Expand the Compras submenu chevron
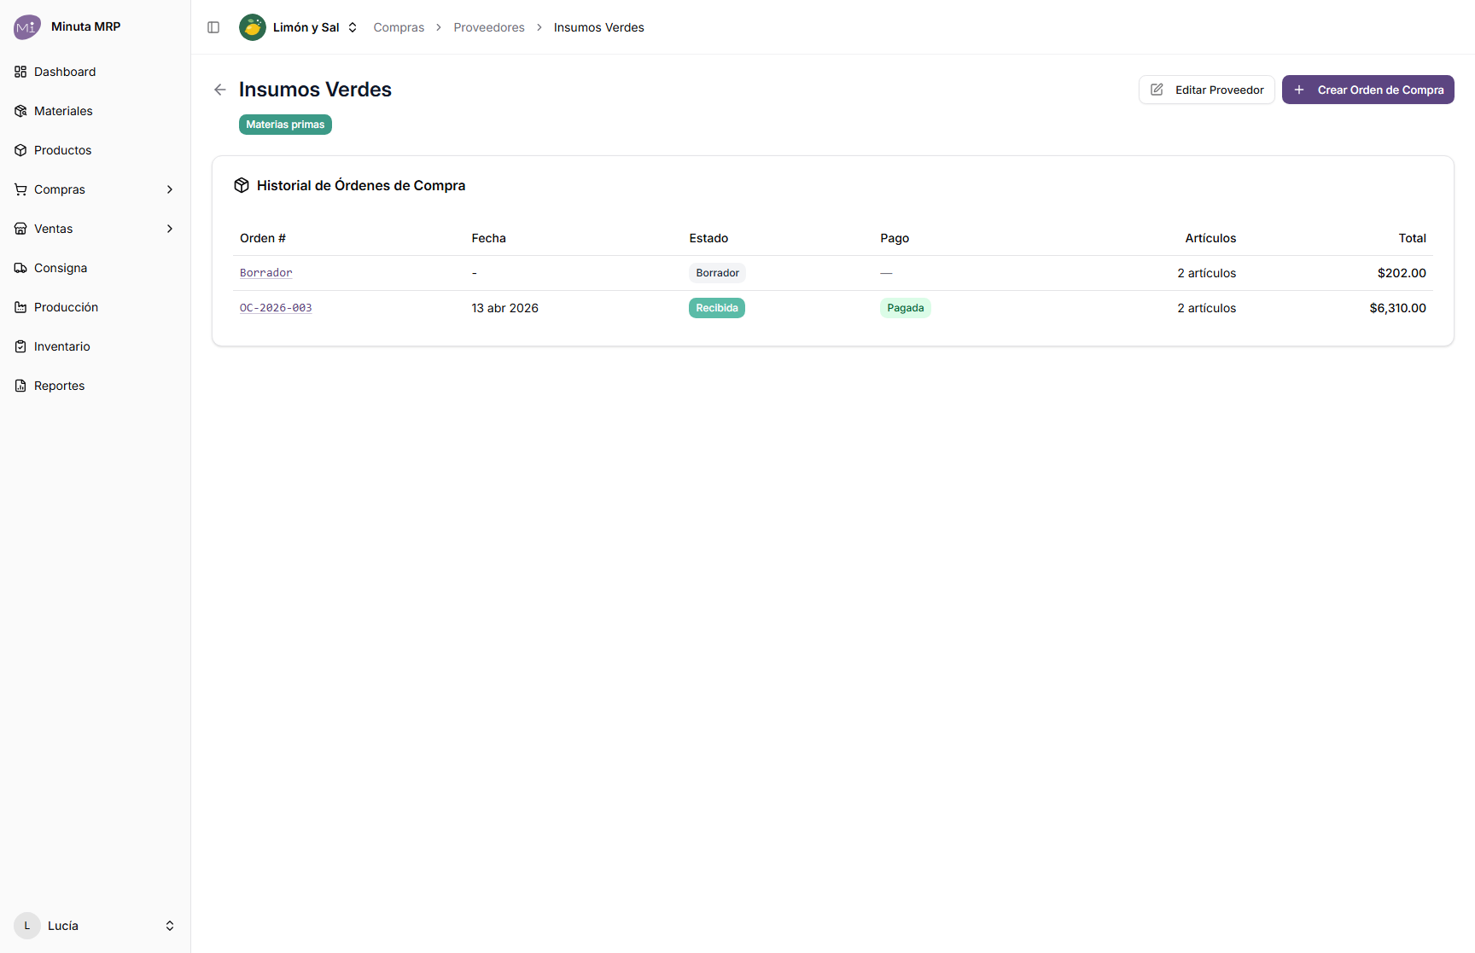Viewport: 1475px width, 953px height. click(170, 189)
